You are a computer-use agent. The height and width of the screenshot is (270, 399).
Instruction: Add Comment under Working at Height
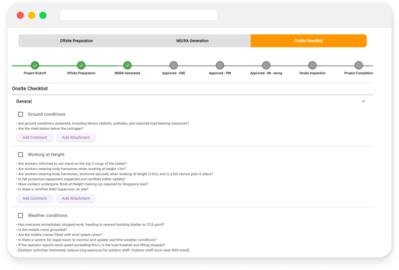35,198
